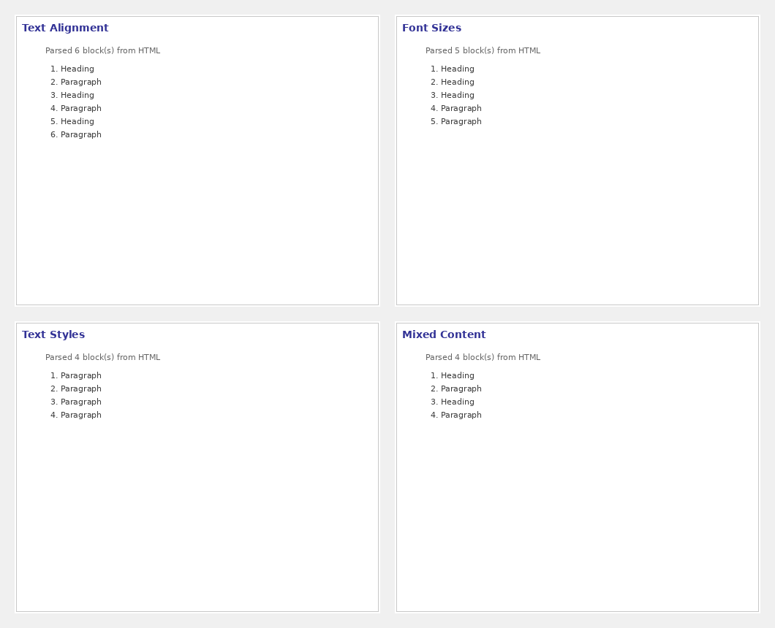Select "Parsed 6 block(s) from HTML" text

102,51
